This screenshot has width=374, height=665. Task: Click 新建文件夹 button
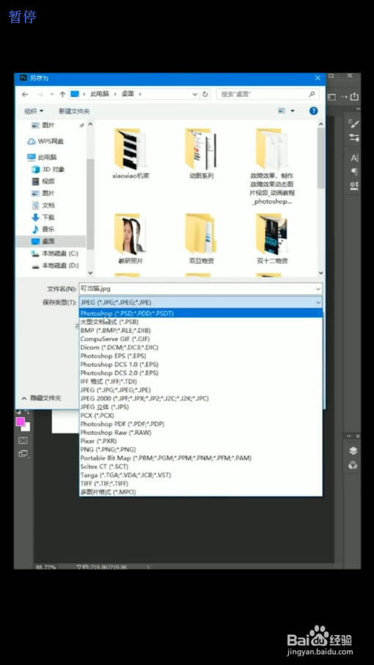74,111
